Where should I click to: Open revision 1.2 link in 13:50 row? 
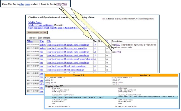coord(95,55)
